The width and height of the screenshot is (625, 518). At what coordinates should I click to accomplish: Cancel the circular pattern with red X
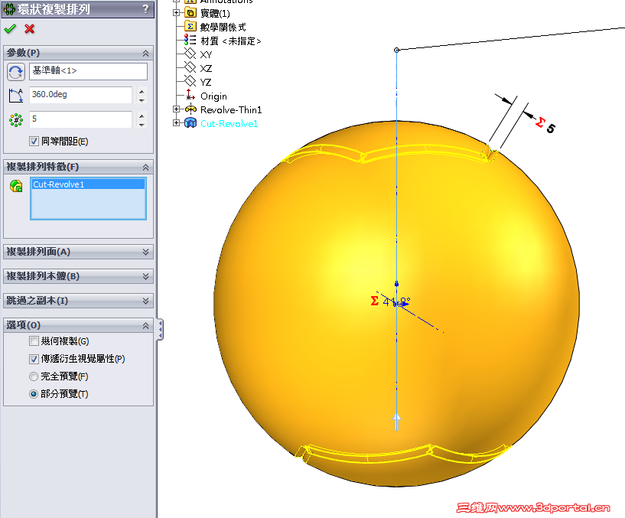pos(29,29)
